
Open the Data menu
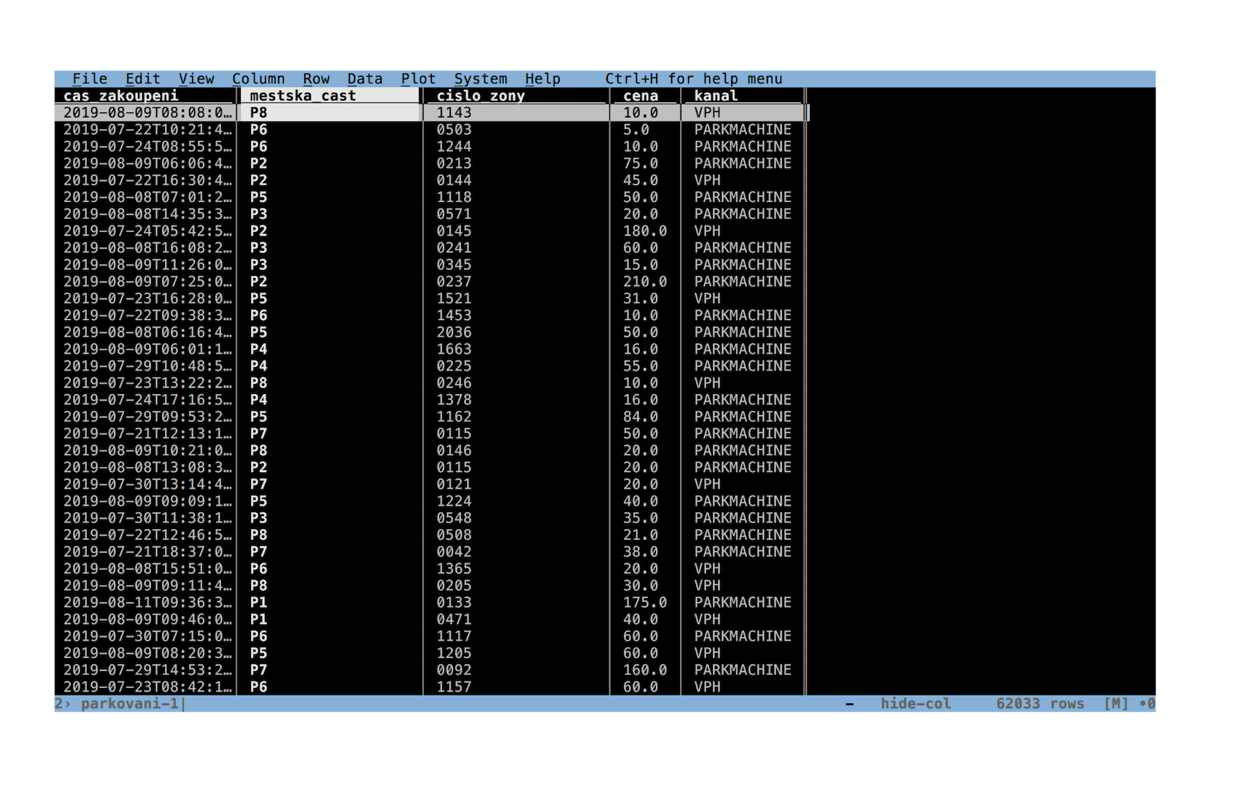[365, 79]
